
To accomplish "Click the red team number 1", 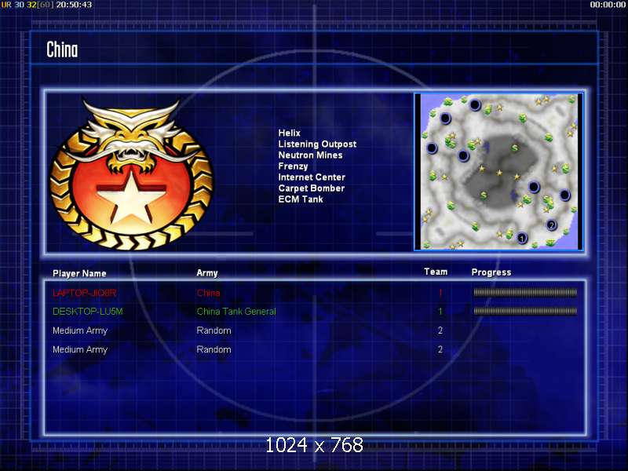I will click(x=440, y=293).
